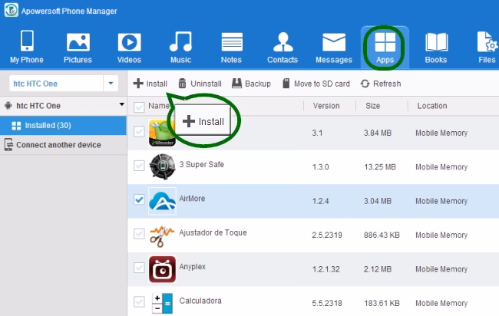Screen dimensions: 499x316
Task: Click the Install tooltip popup button
Action: pos(203,121)
